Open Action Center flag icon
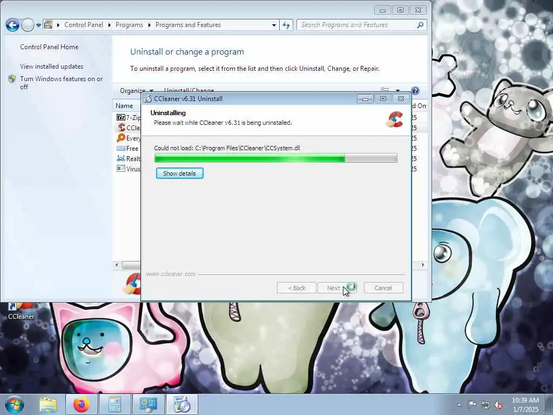Viewport: 553px width, 415px height. coord(471,404)
